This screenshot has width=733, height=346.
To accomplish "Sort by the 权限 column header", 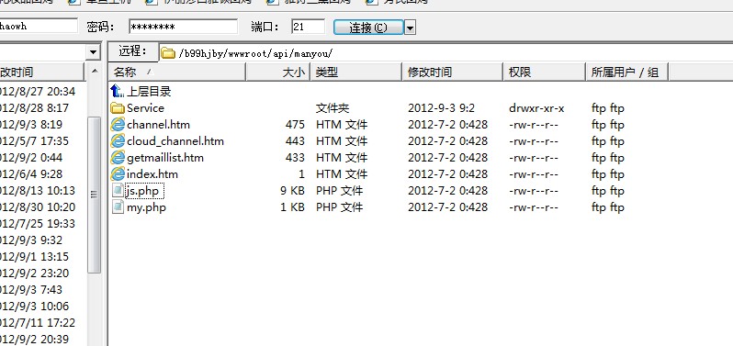I will pos(545,73).
